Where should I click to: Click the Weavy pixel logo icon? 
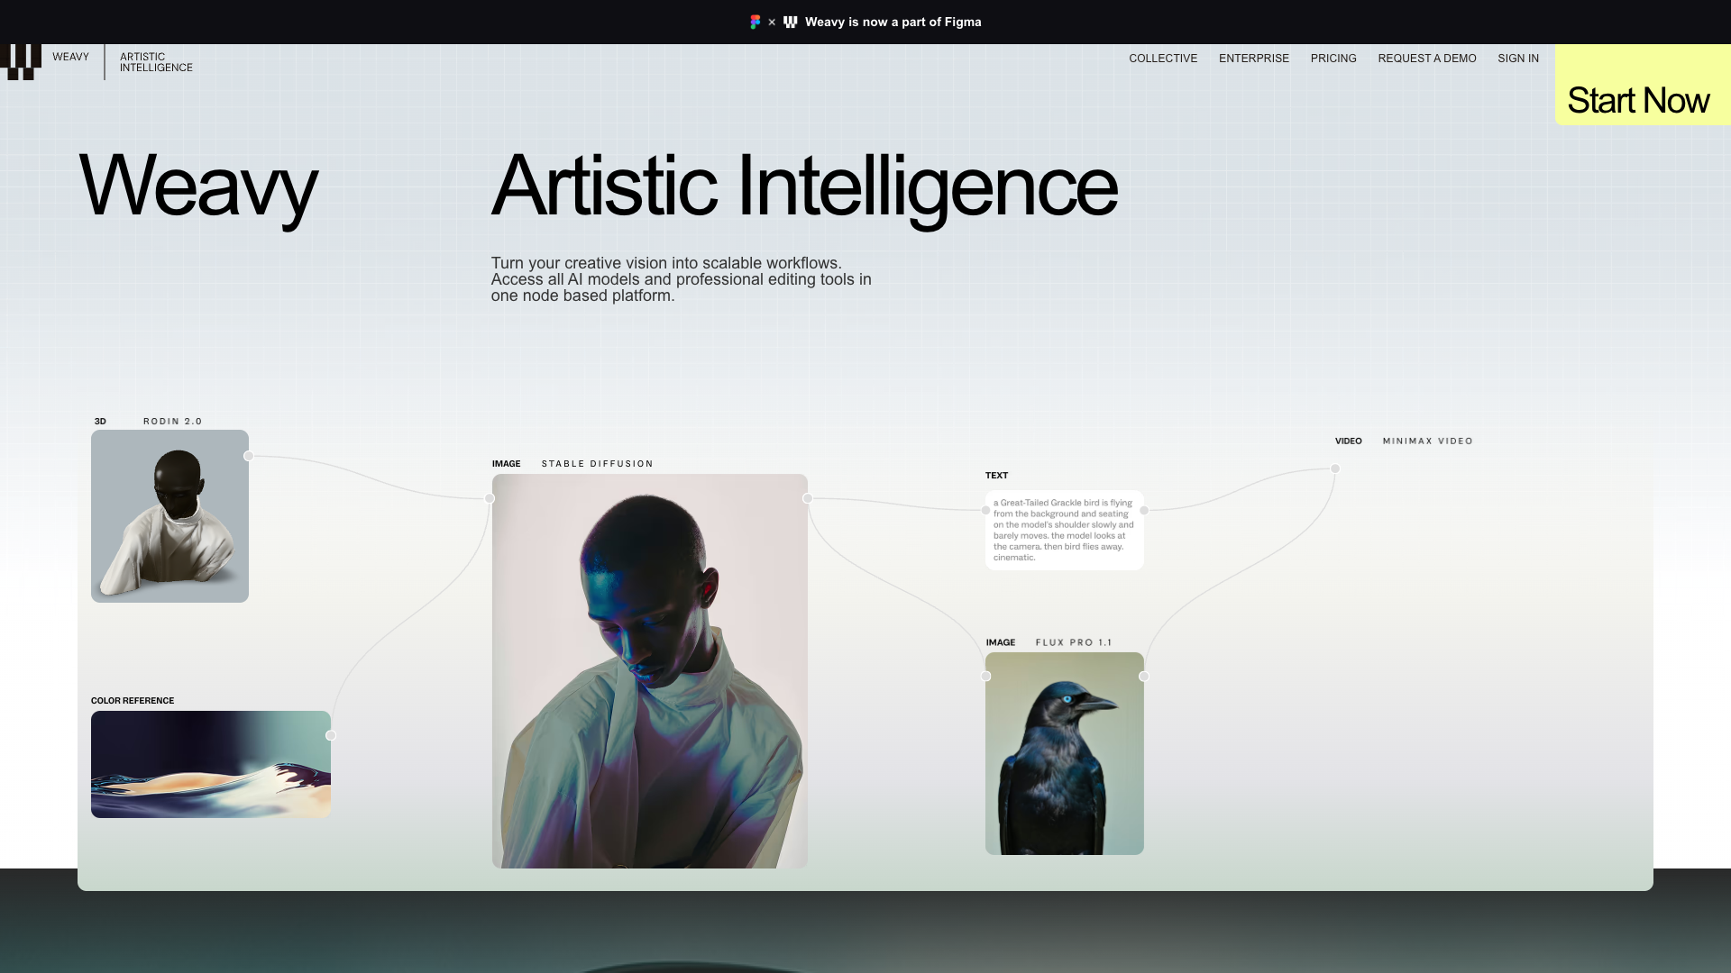[21, 62]
